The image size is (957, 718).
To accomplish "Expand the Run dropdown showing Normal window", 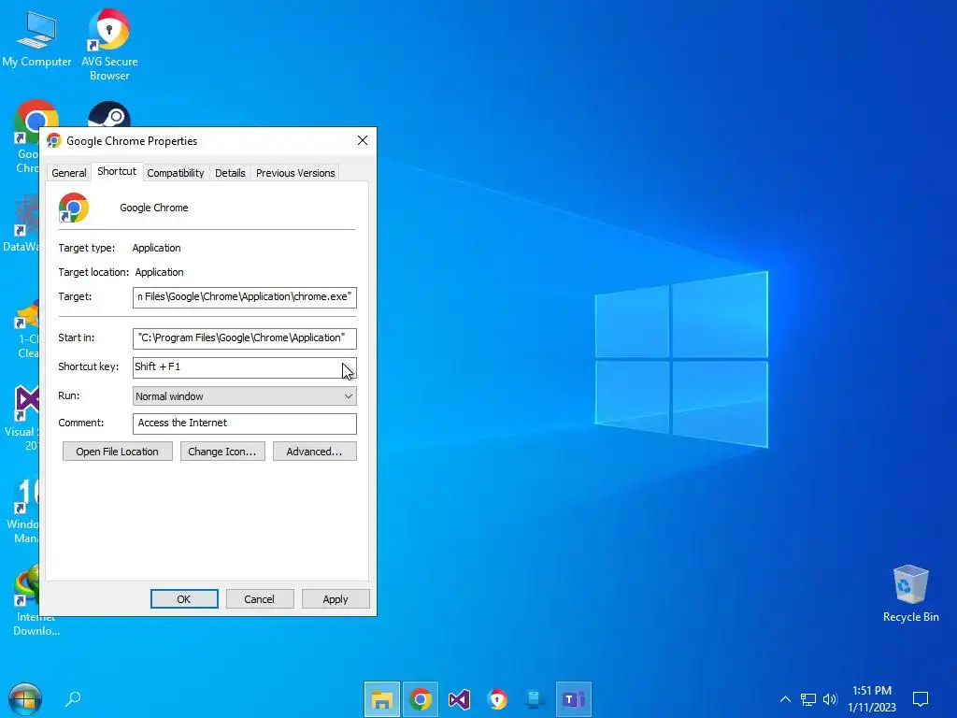I will (245, 396).
